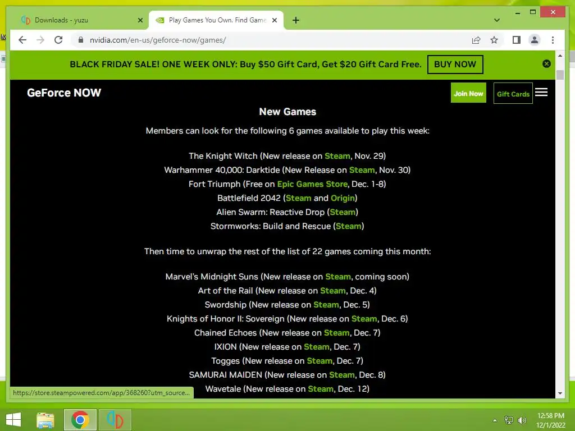
Task: Open Steam link for Stormworks: Build and Rescue
Action: (x=349, y=226)
